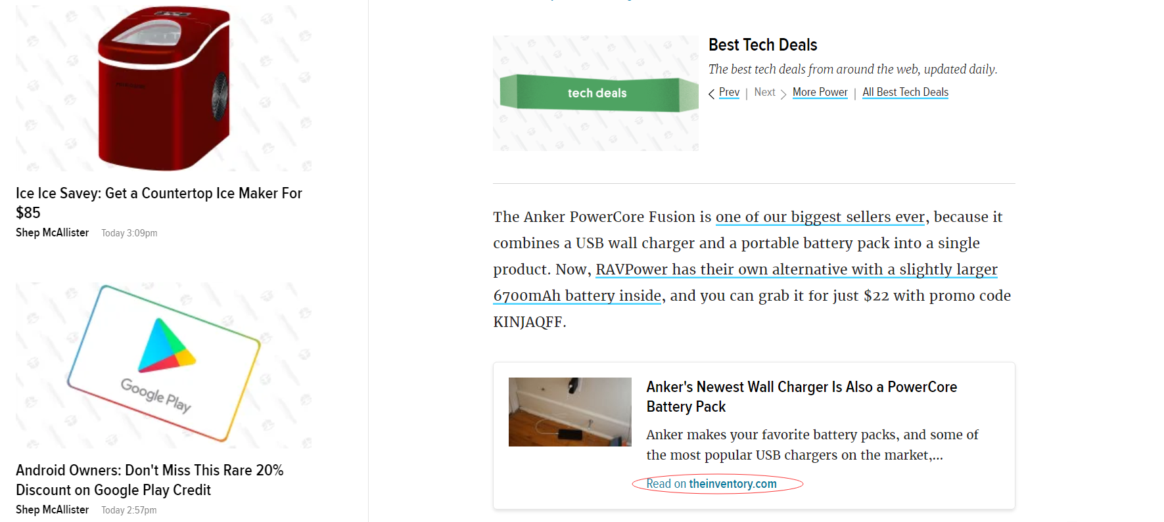Click Shep McAllister under the Google Play story

pyautogui.click(x=52, y=510)
